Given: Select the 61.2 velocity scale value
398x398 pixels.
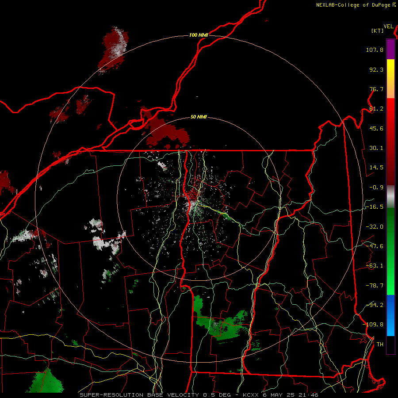Looking at the screenshot, I should [x=376, y=109].
